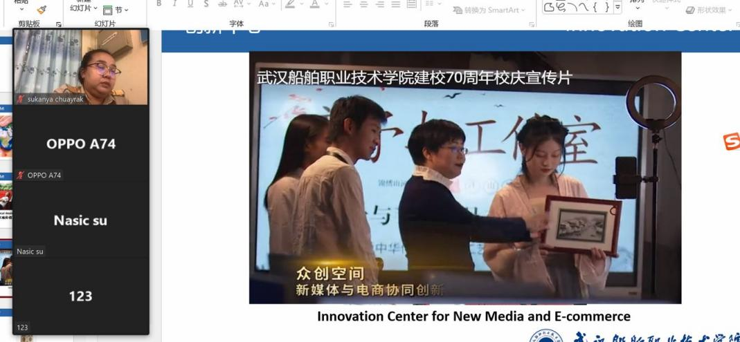Apply Bold formatting in ribbon
The width and height of the screenshot is (740, 342).
pyautogui.click(x=159, y=3)
